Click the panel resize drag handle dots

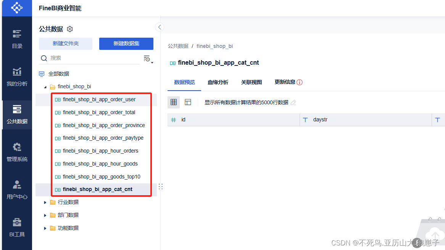161,186
